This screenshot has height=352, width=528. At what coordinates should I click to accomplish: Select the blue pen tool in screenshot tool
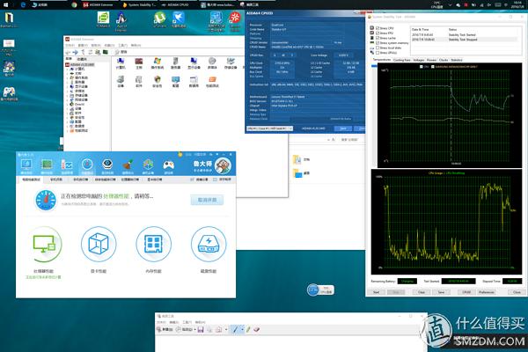coord(235,329)
